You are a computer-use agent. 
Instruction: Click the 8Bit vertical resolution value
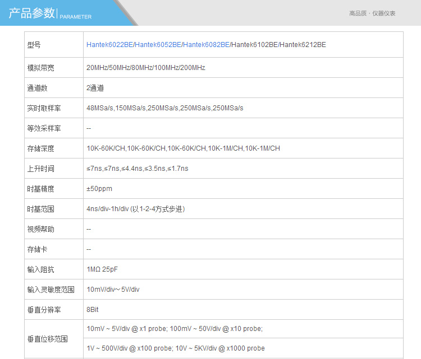93,310
